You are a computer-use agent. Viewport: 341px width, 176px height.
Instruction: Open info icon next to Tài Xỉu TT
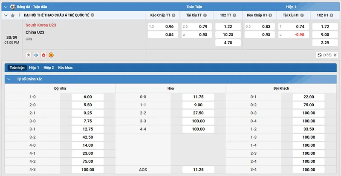205,15
